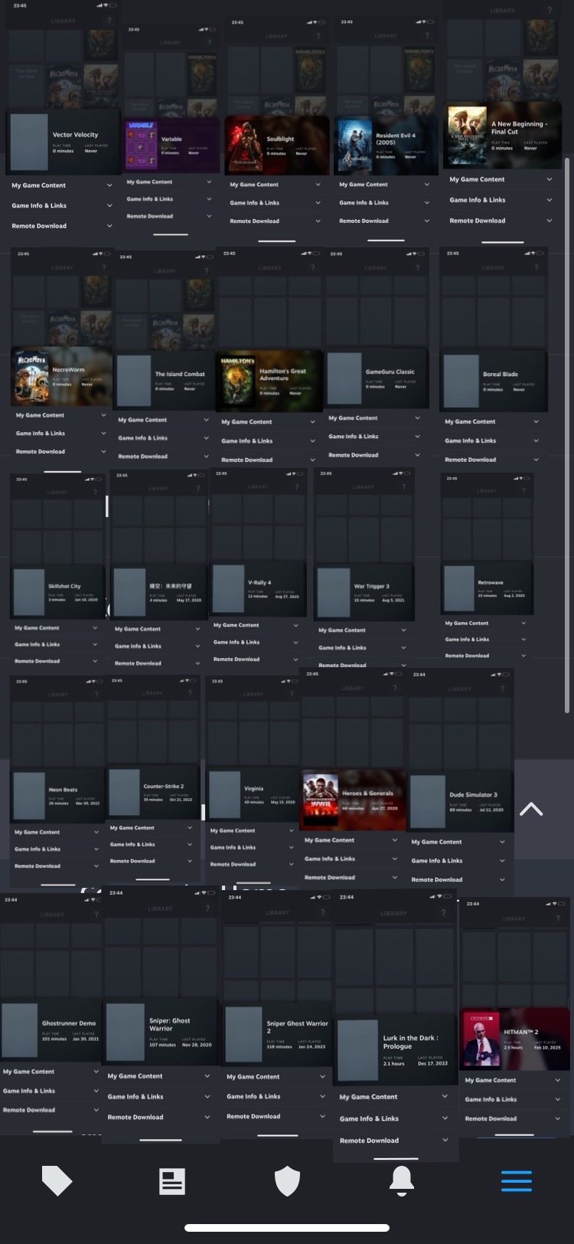Expand My Game Content under War Trigger 3
The width and height of the screenshot is (574, 1244).
click(x=364, y=630)
